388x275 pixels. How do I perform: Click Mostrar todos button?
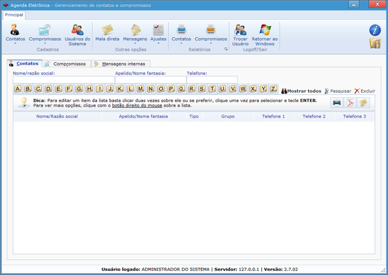301,91
